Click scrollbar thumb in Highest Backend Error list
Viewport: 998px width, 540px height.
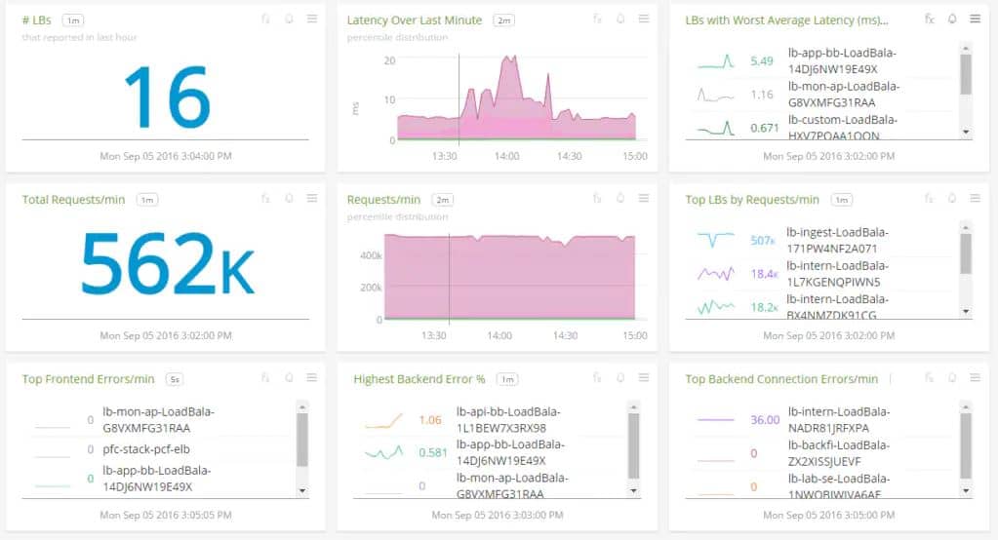coord(633,445)
